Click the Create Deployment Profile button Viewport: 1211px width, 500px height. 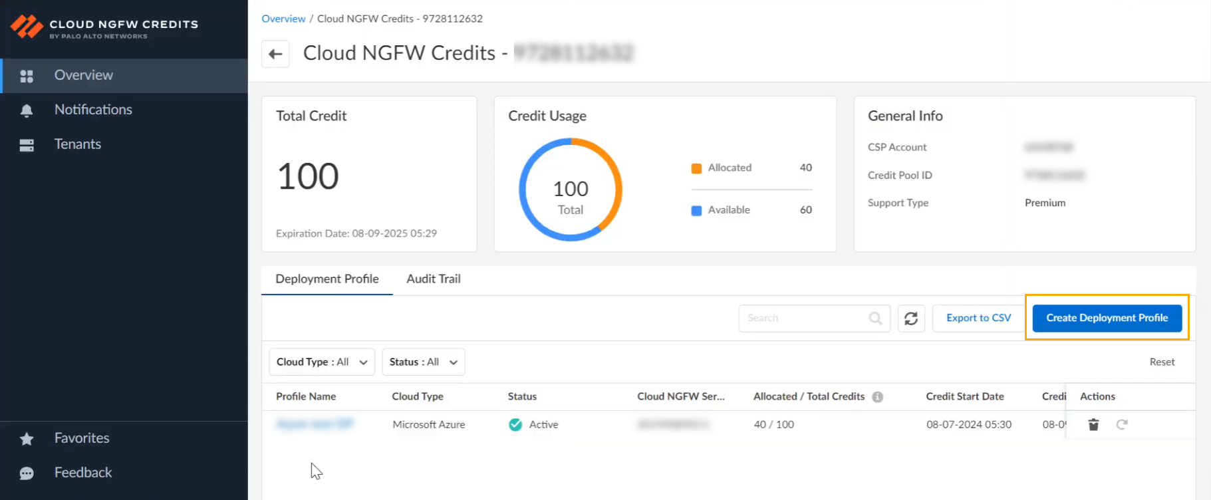tap(1107, 318)
